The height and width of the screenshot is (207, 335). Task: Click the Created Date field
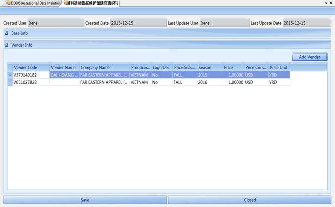[x=137, y=23]
